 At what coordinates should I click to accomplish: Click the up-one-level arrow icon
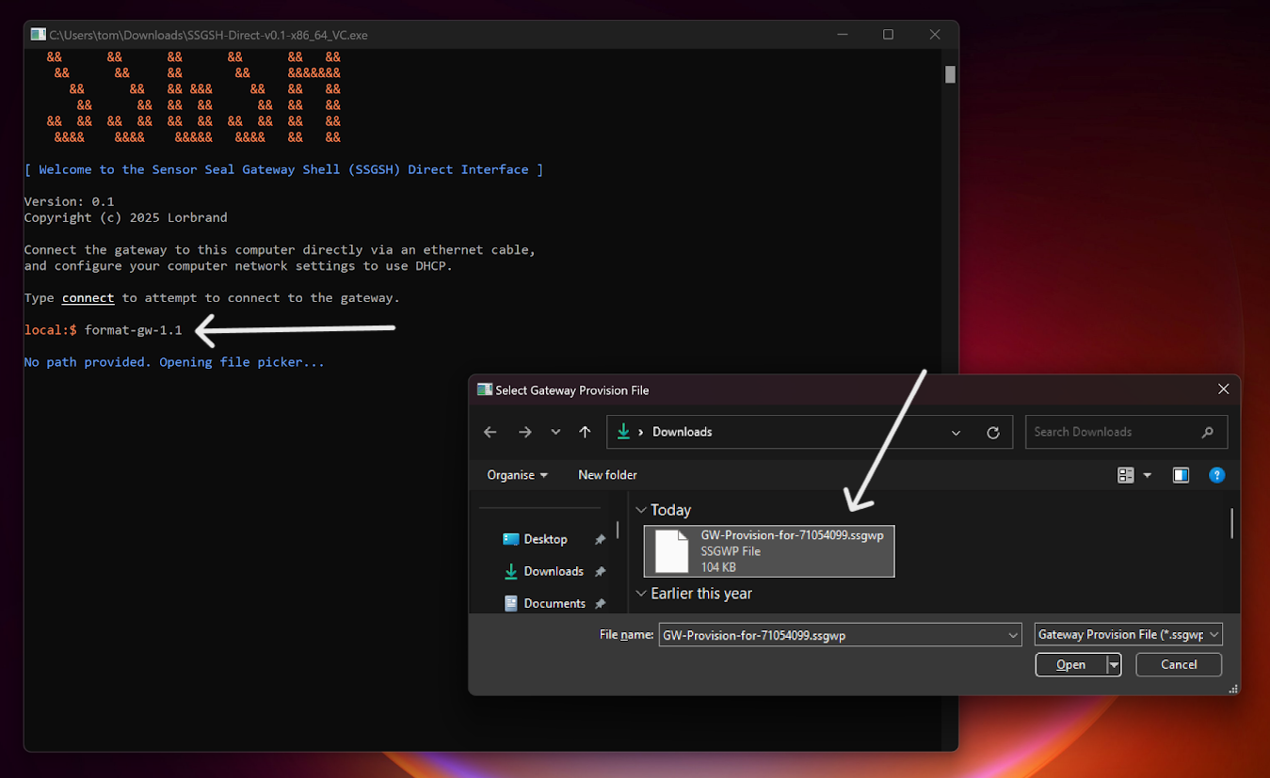585,432
